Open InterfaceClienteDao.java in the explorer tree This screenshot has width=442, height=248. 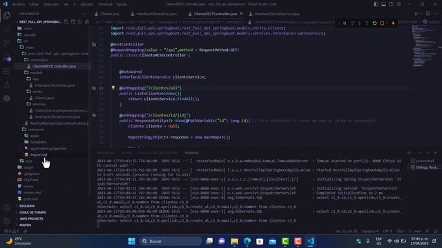(x=55, y=85)
